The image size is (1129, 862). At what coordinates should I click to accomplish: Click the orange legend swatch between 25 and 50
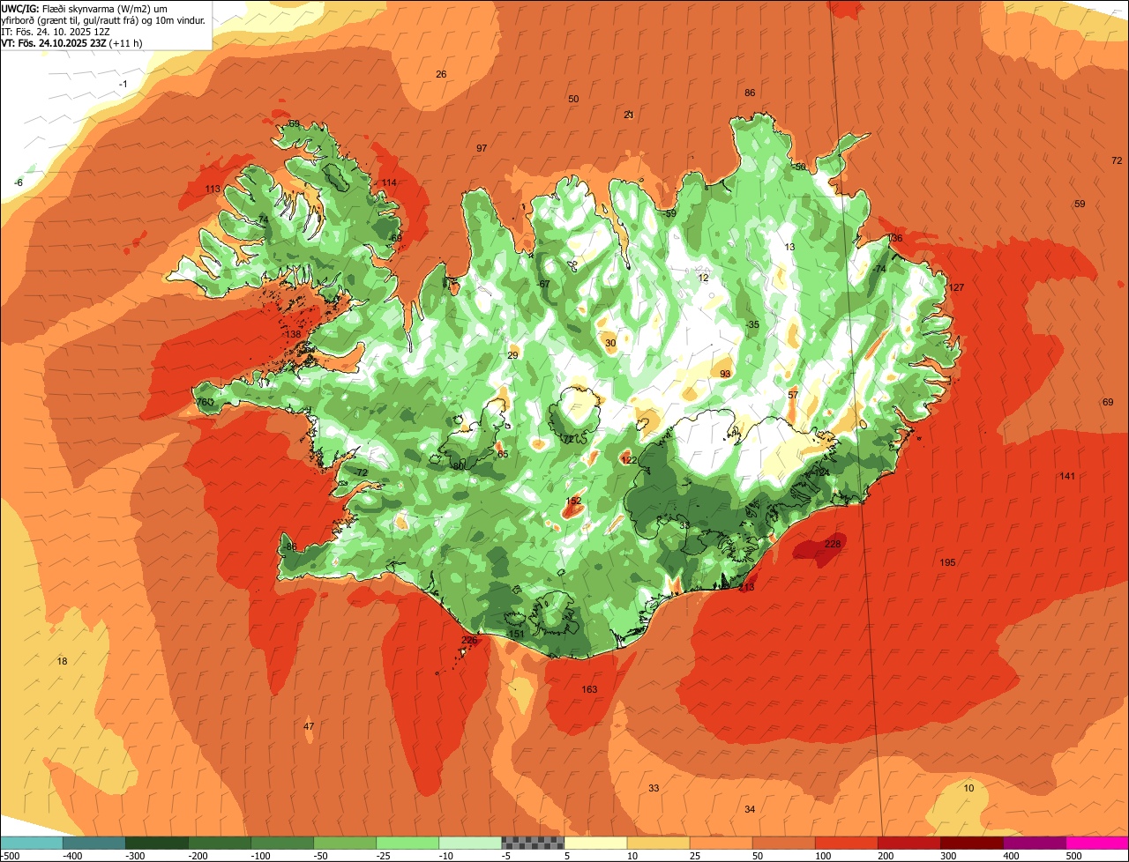[720, 843]
